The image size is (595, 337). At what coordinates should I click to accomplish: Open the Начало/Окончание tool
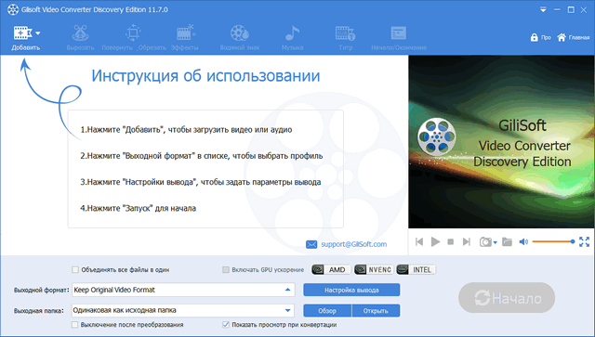click(x=399, y=37)
